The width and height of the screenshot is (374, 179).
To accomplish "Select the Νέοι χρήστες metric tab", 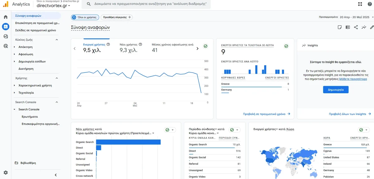I will point(131,48).
